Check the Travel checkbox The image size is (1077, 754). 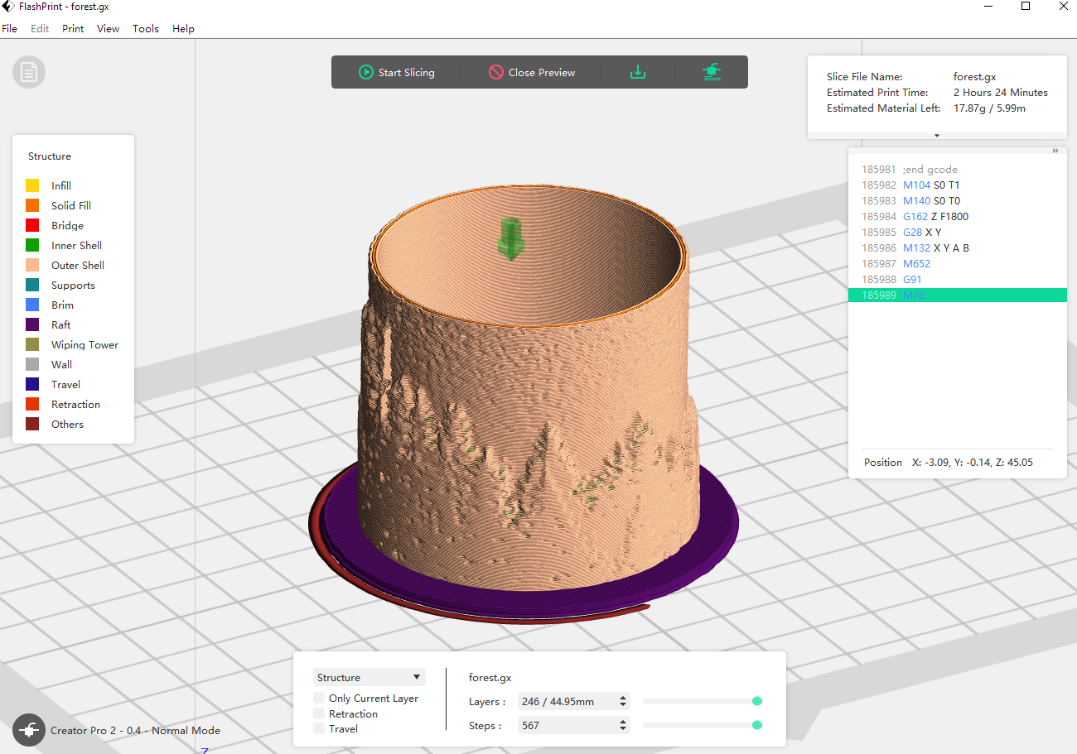click(x=319, y=728)
